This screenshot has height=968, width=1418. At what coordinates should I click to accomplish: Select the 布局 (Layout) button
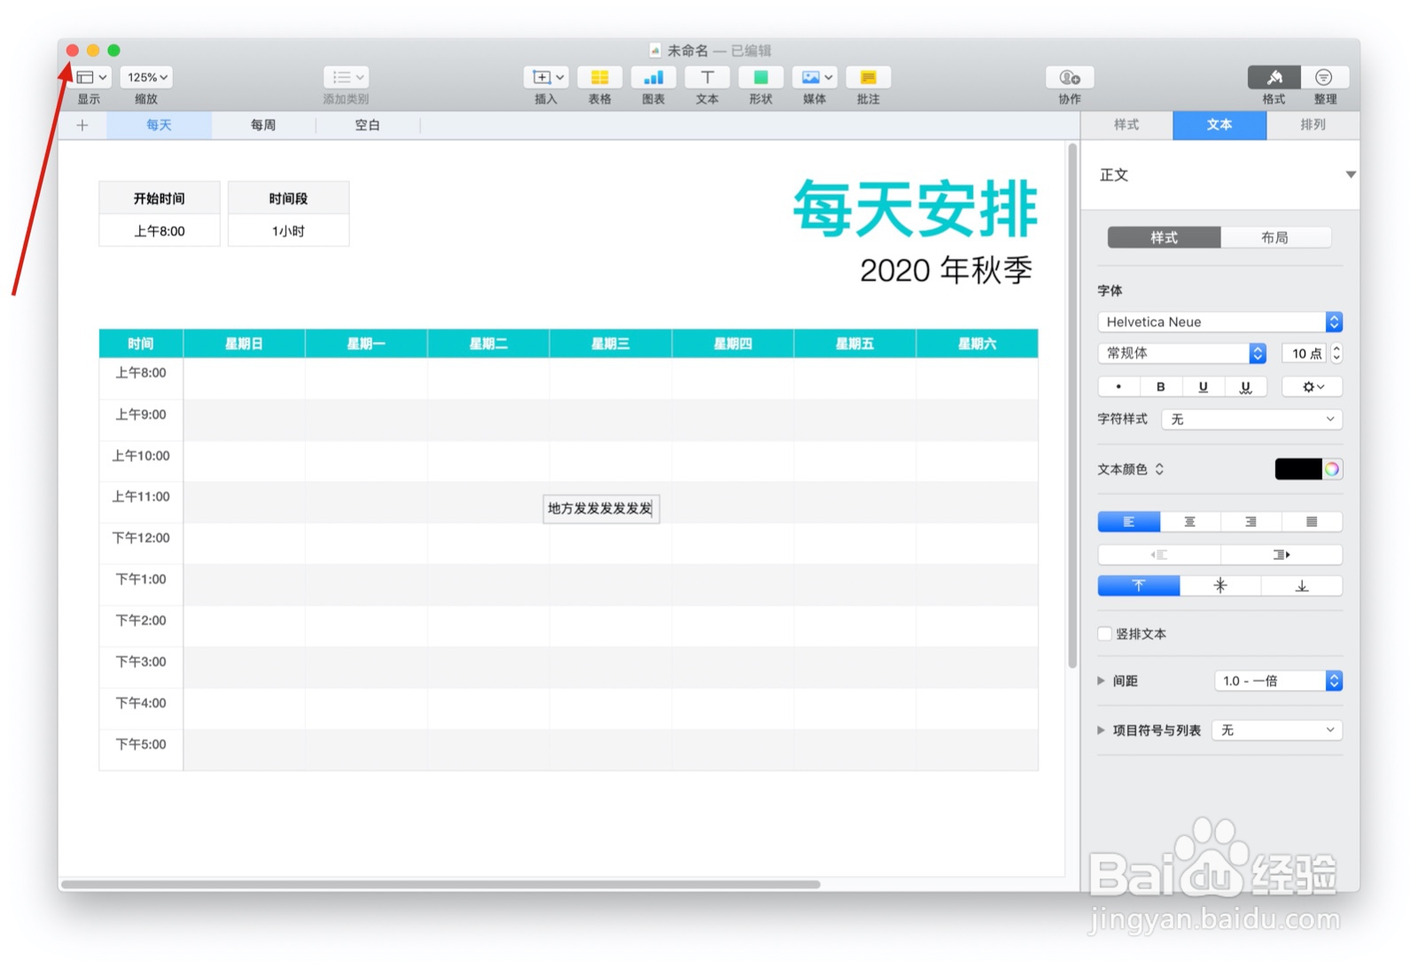1278,237
